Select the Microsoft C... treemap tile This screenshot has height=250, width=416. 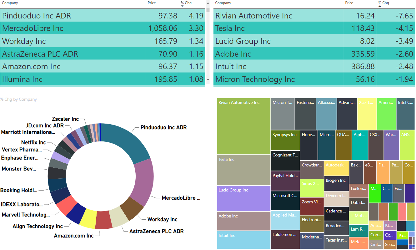[x=285, y=201]
